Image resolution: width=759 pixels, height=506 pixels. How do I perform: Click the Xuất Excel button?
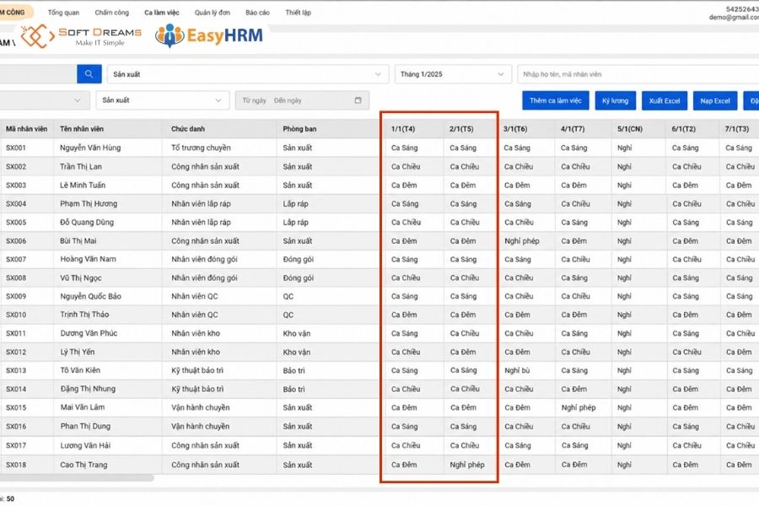point(665,100)
